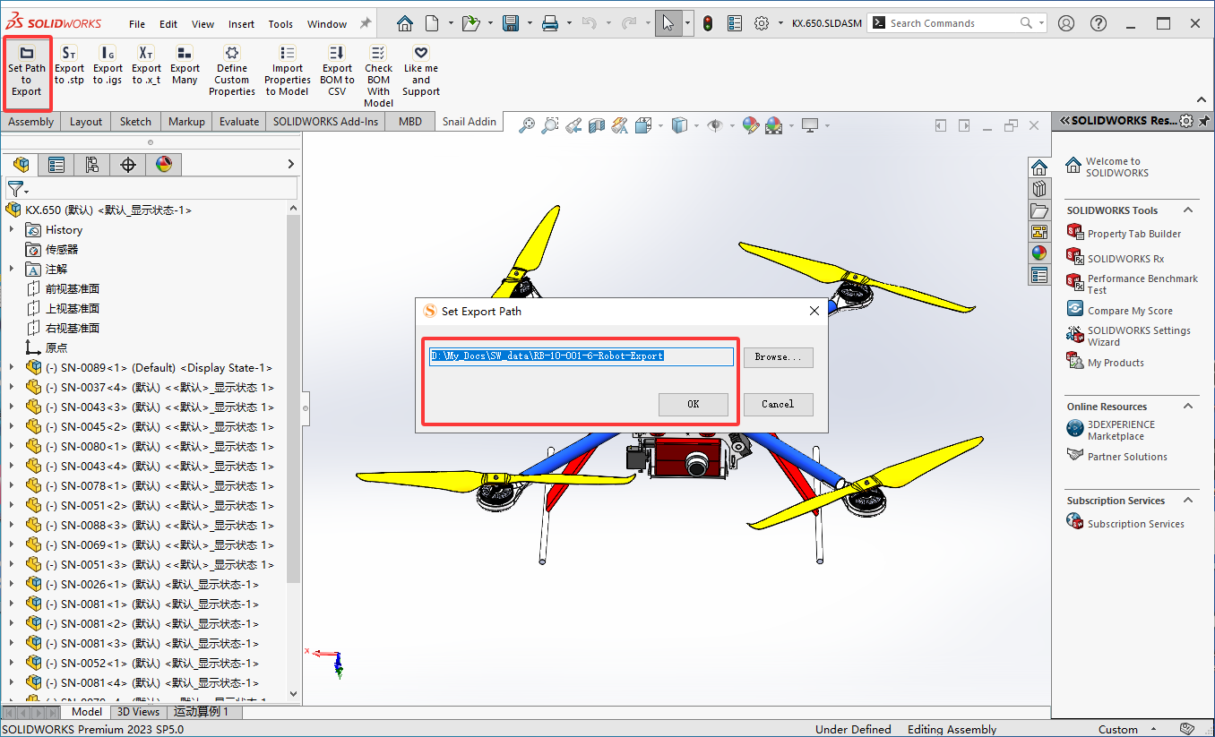Open 3DEXPERIENCE Marketplace link

pyautogui.click(x=1121, y=431)
